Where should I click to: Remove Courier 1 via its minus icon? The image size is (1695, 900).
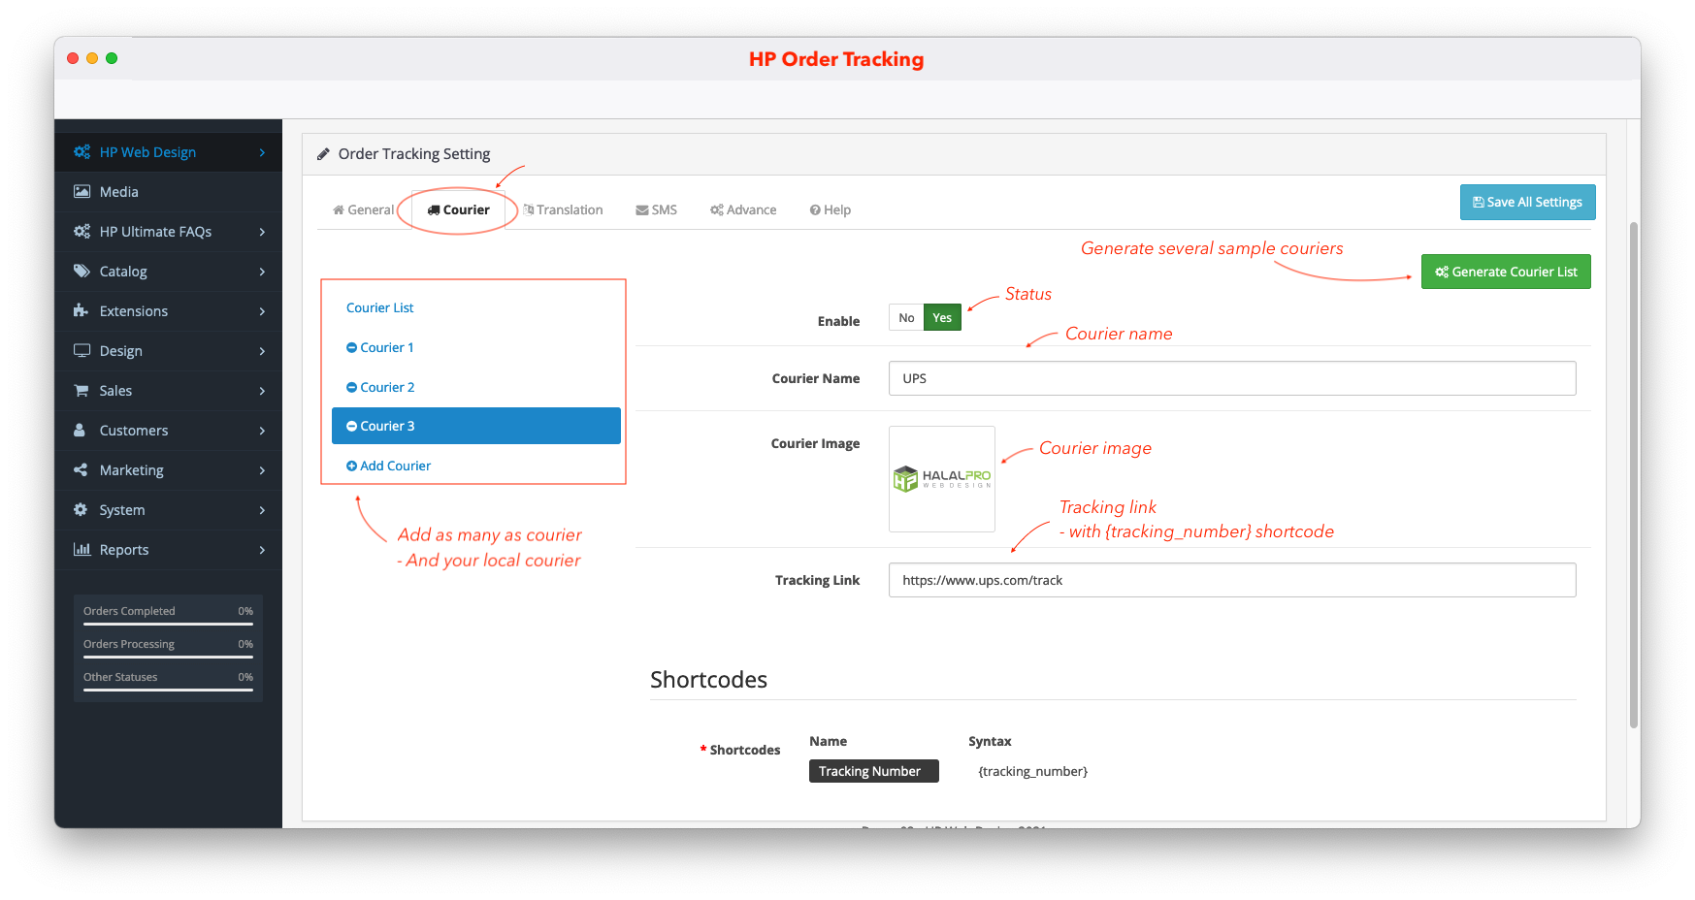click(x=352, y=348)
